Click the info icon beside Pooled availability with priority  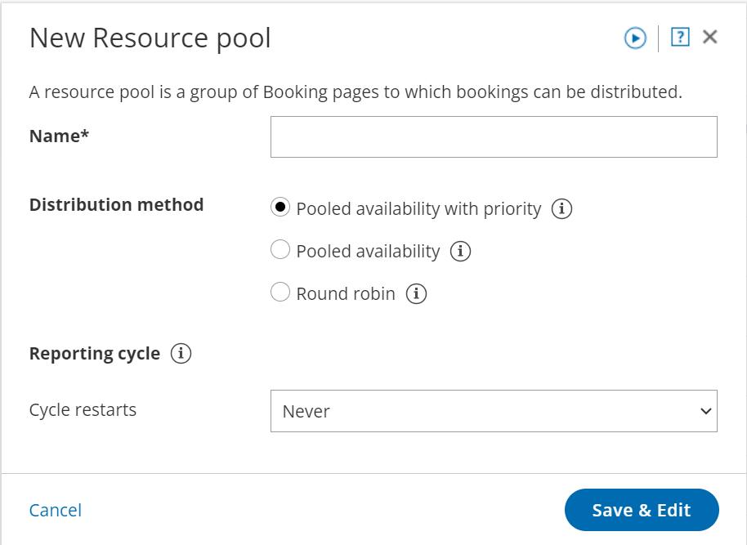coord(562,209)
